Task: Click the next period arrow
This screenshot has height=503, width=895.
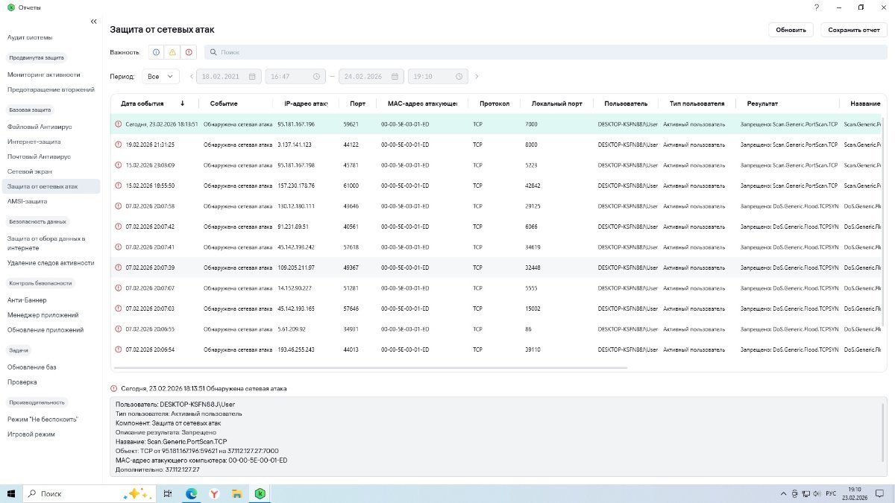Action: [x=477, y=76]
